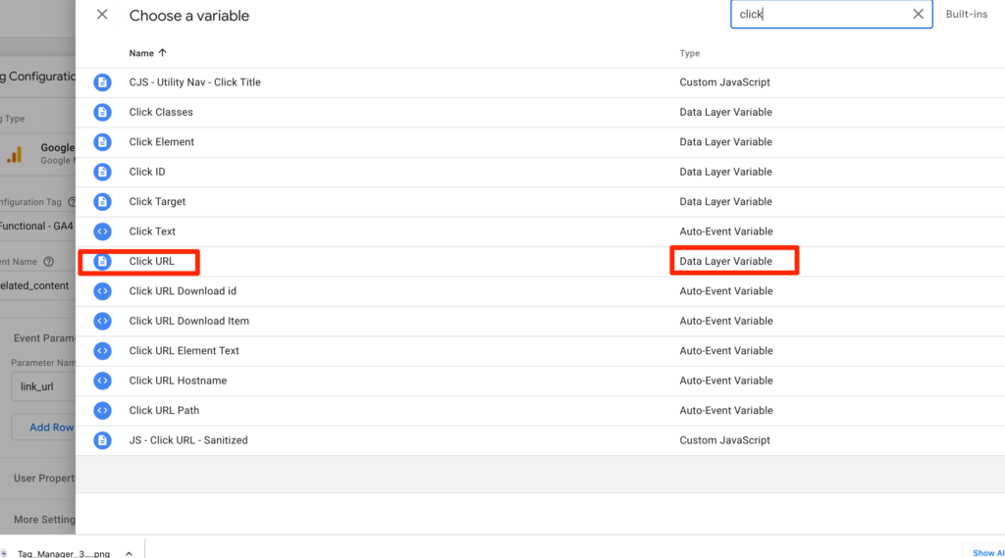Click the Type column header

point(689,53)
